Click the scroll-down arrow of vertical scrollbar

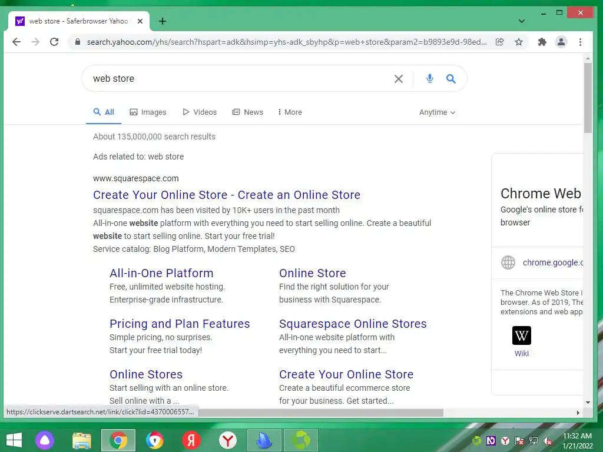pyautogui.click(x=588, y=403)
